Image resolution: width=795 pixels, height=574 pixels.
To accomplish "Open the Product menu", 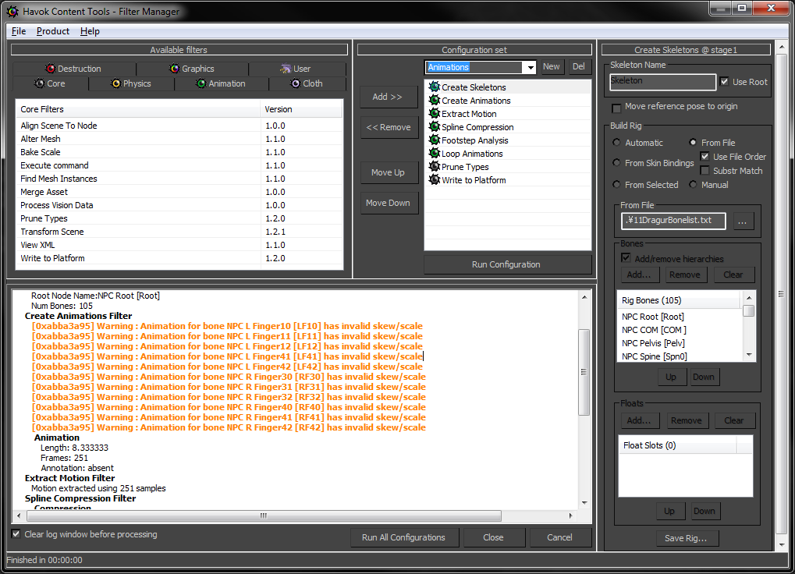I will (53, 31).
